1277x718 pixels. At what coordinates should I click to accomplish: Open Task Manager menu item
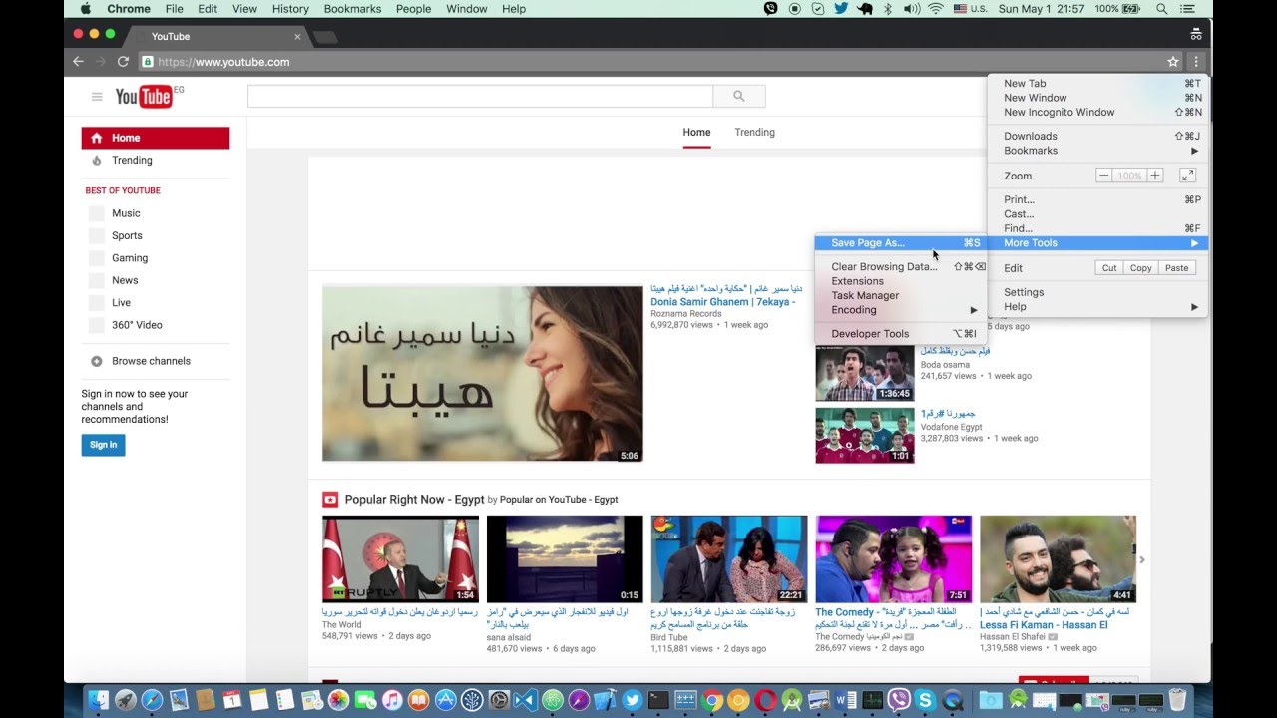[x=901, y=296]
